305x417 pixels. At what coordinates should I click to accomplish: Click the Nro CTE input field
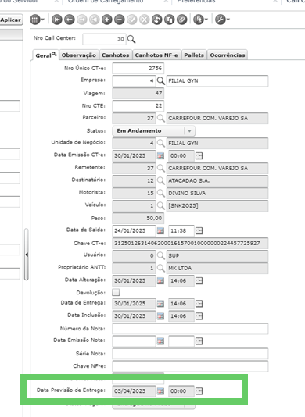(138, 106)
